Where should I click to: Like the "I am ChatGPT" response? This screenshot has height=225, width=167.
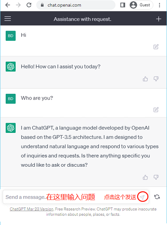(145, 177)
